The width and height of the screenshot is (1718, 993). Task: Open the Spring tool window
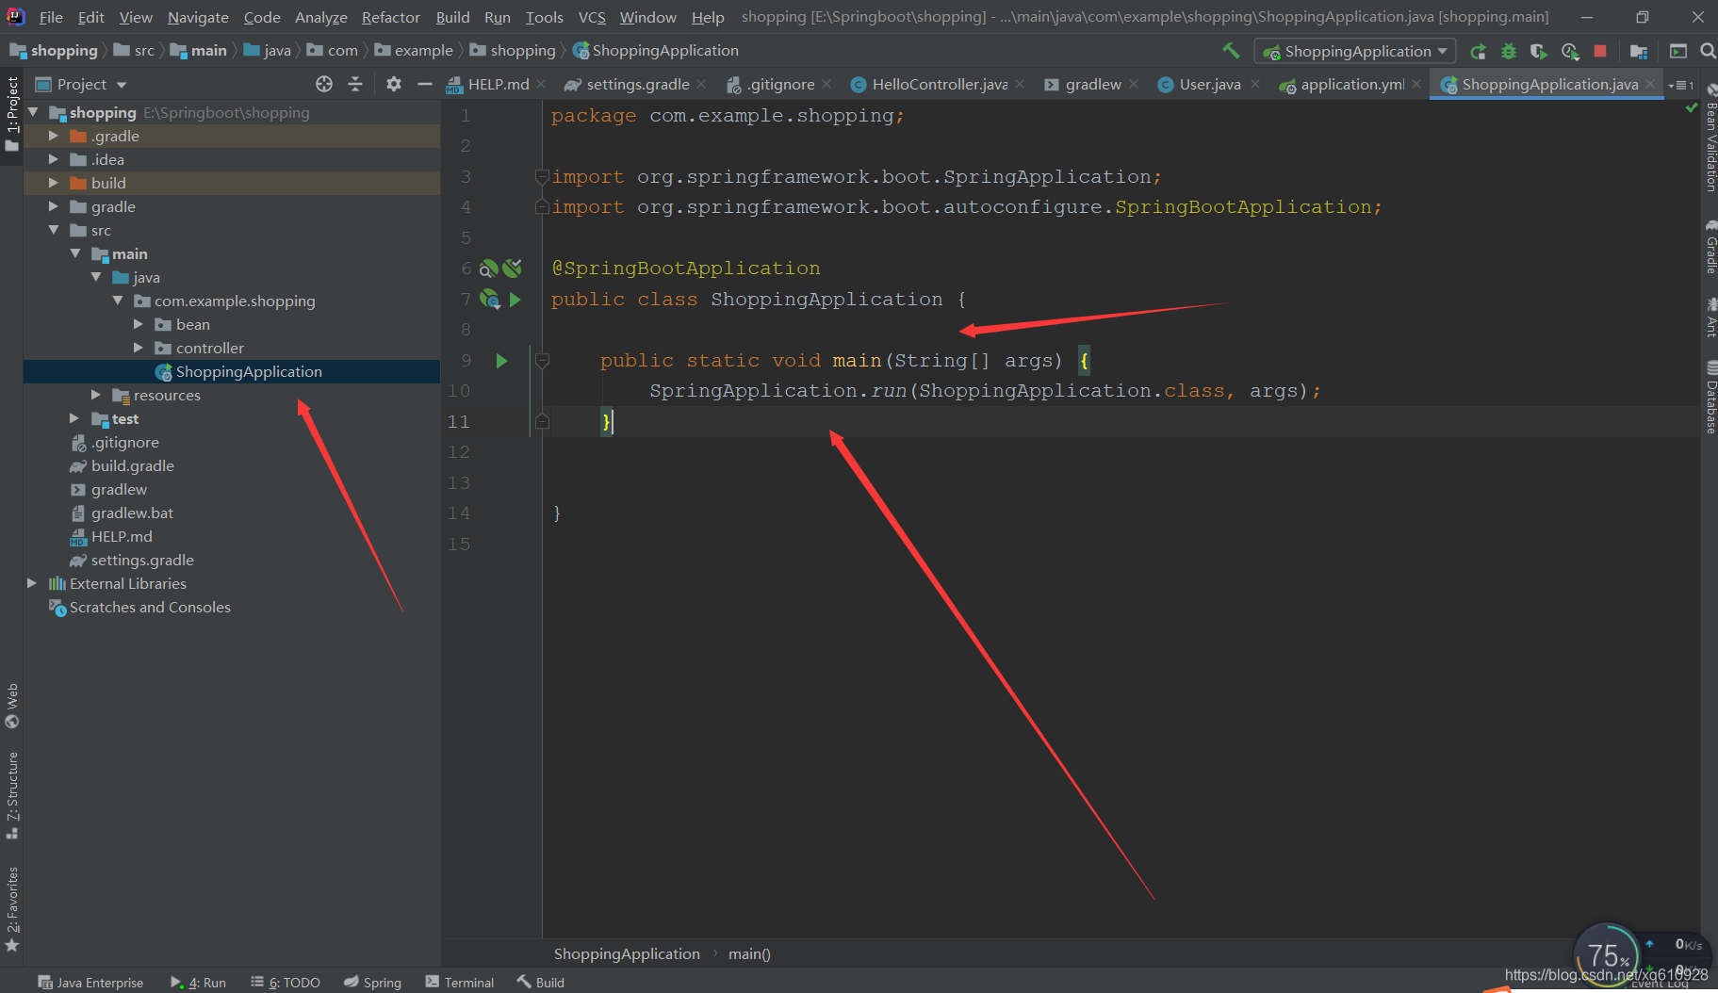372,982
